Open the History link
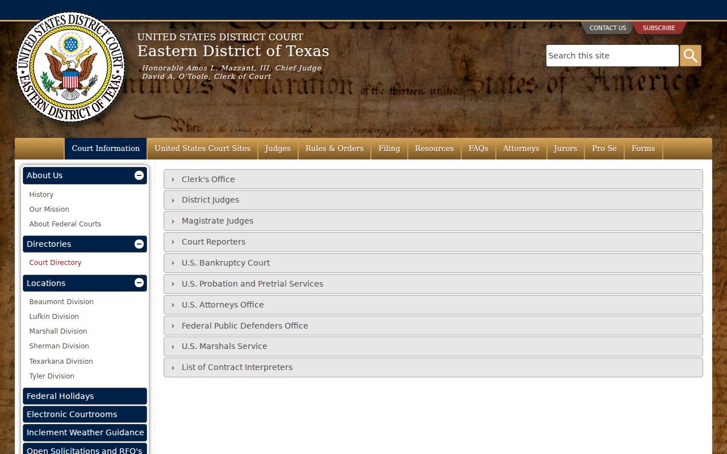 tap(41, 194)
